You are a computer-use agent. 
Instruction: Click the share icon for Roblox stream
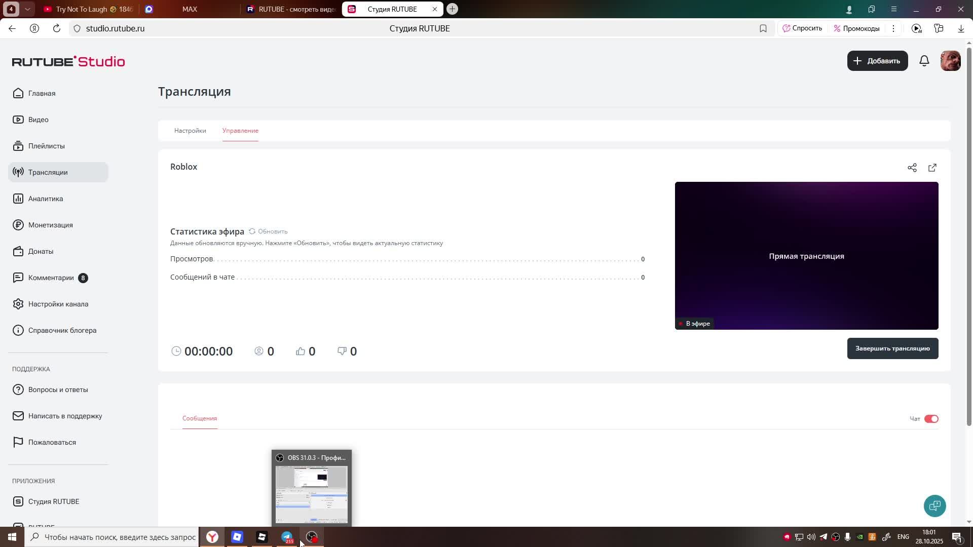click(x=912, y=168)
